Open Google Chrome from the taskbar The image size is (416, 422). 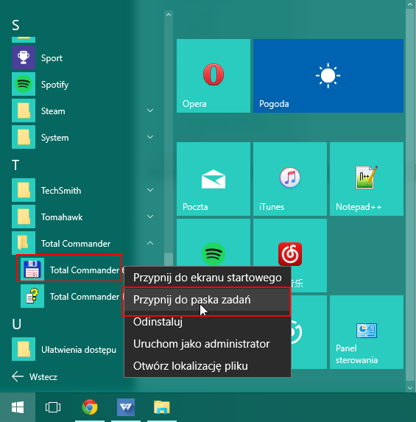(90, 407)
